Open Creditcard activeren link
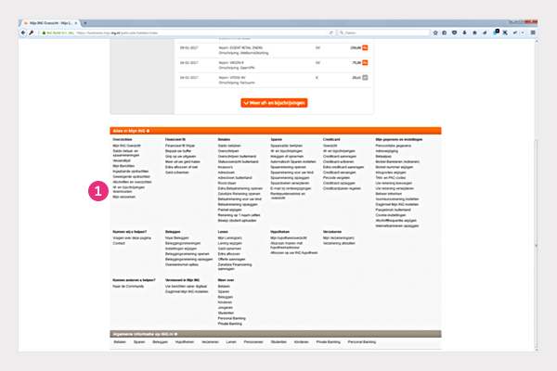The image size is (557, 371). (x=338, y=161)
